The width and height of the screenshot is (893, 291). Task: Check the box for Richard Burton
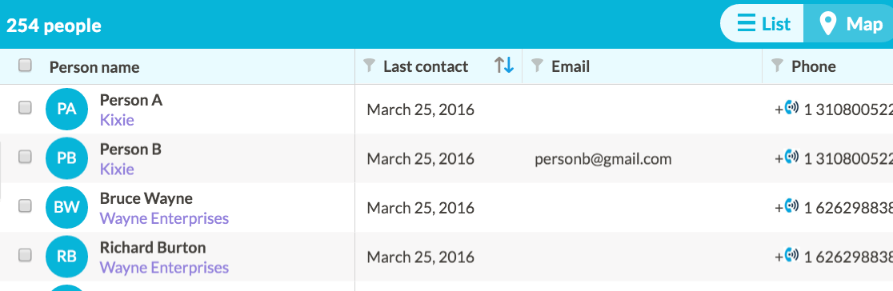[x=25, y=256]
